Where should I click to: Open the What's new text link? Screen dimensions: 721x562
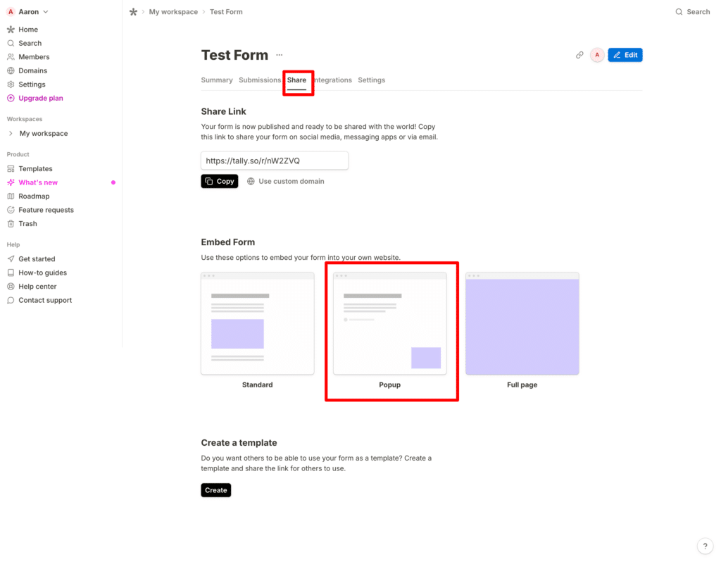click(38, 182)
